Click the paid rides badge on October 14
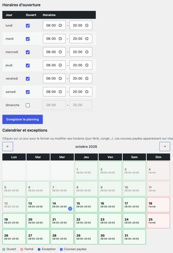Screen dimensions: 173x253 pyautogui.click(x=70, y=208)
